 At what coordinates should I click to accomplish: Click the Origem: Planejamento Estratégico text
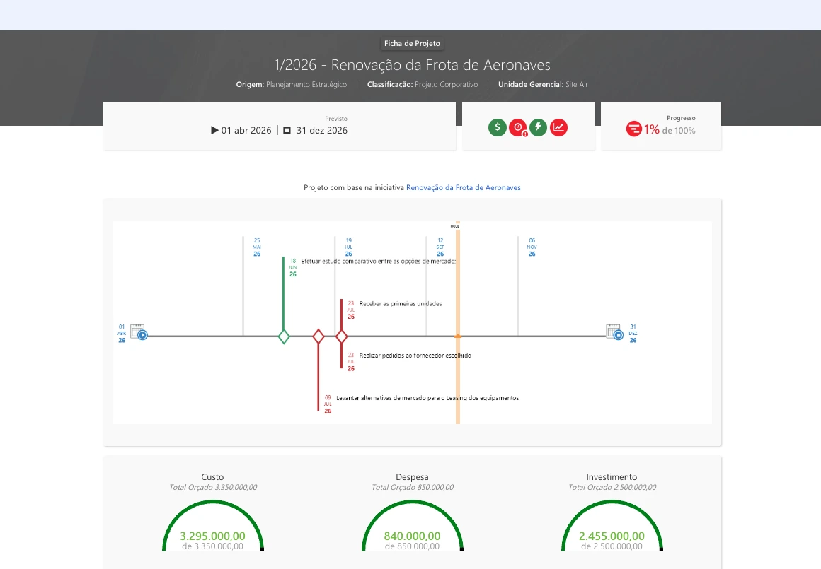pyautogui.click(x=291, y=84)
